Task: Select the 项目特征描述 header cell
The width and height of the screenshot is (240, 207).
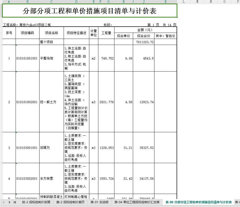Action: [76, 33]
